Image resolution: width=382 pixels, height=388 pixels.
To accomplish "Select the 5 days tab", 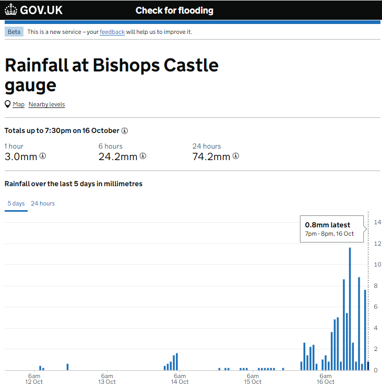I will click(x=16, y=203).
